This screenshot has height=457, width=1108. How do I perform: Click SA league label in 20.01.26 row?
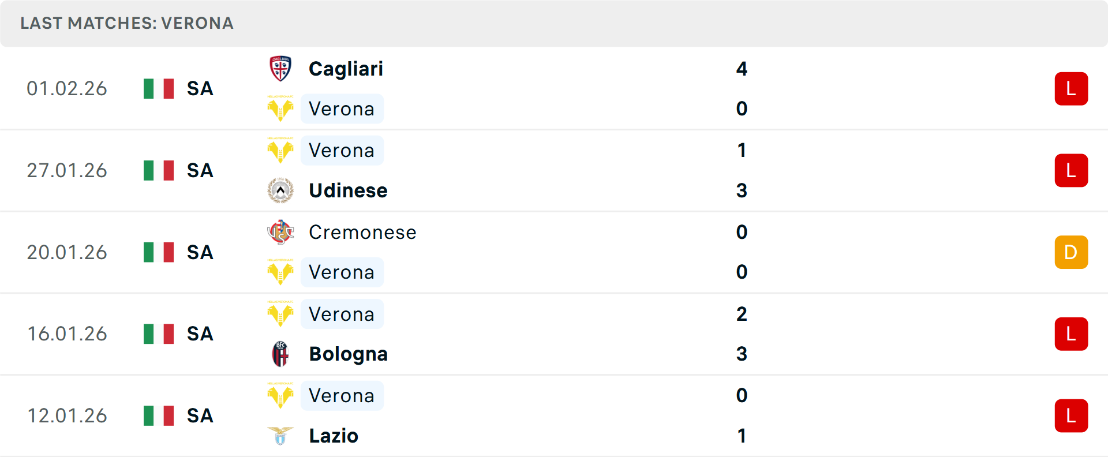tap(200, 252)
